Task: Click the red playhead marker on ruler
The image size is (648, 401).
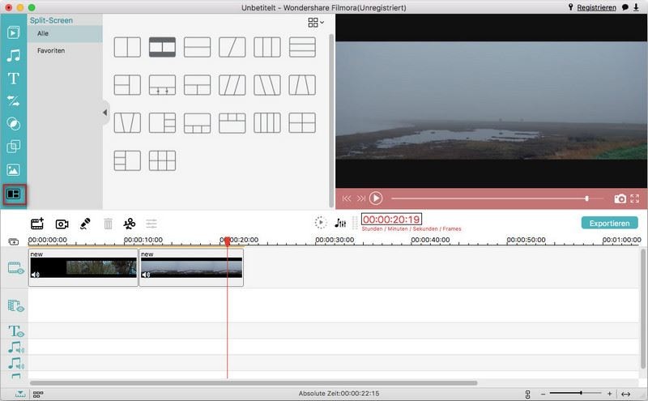Action: pyautogui.click(x=227, y=241)
